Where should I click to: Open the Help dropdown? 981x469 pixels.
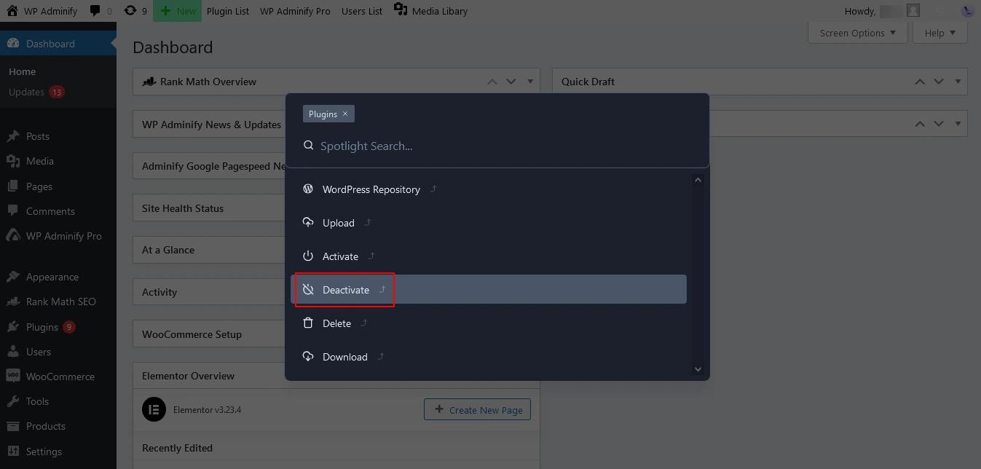pos(939,32)
